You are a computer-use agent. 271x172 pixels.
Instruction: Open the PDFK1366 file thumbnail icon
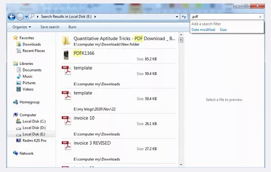pyautogui.click(x=66, y=55)
